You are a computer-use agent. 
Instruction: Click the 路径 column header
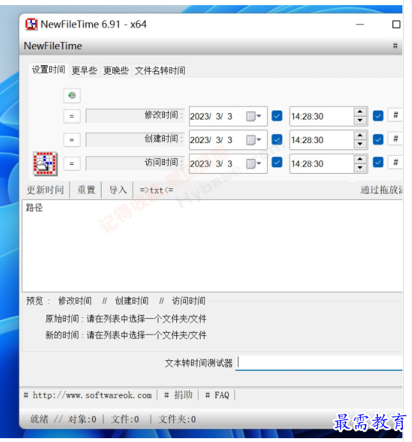[34, 208]
